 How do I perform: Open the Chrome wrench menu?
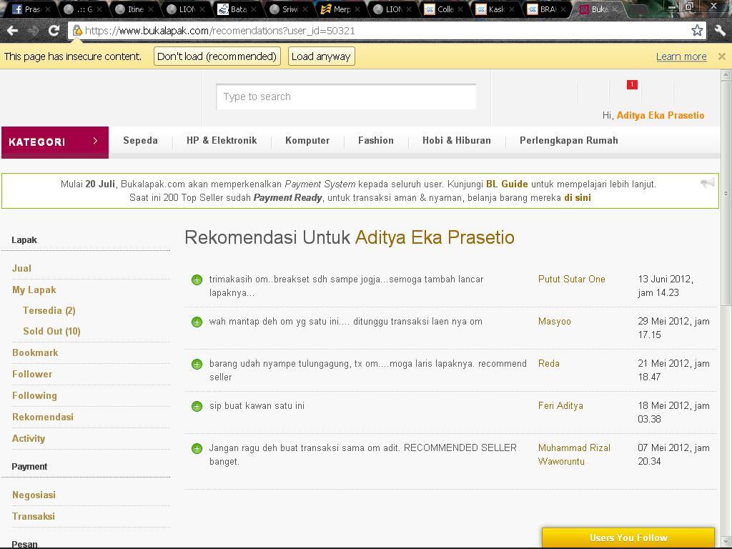720,31
